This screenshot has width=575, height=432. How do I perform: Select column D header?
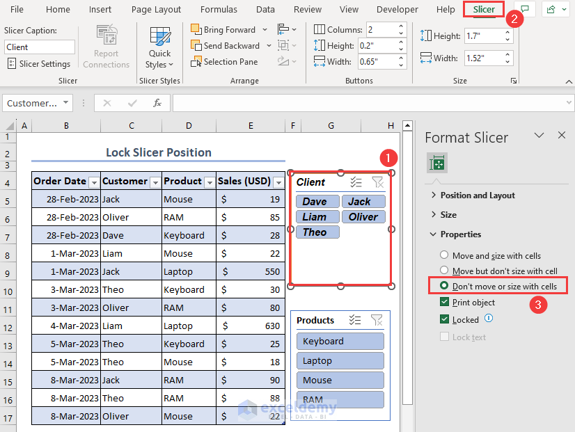189,126
